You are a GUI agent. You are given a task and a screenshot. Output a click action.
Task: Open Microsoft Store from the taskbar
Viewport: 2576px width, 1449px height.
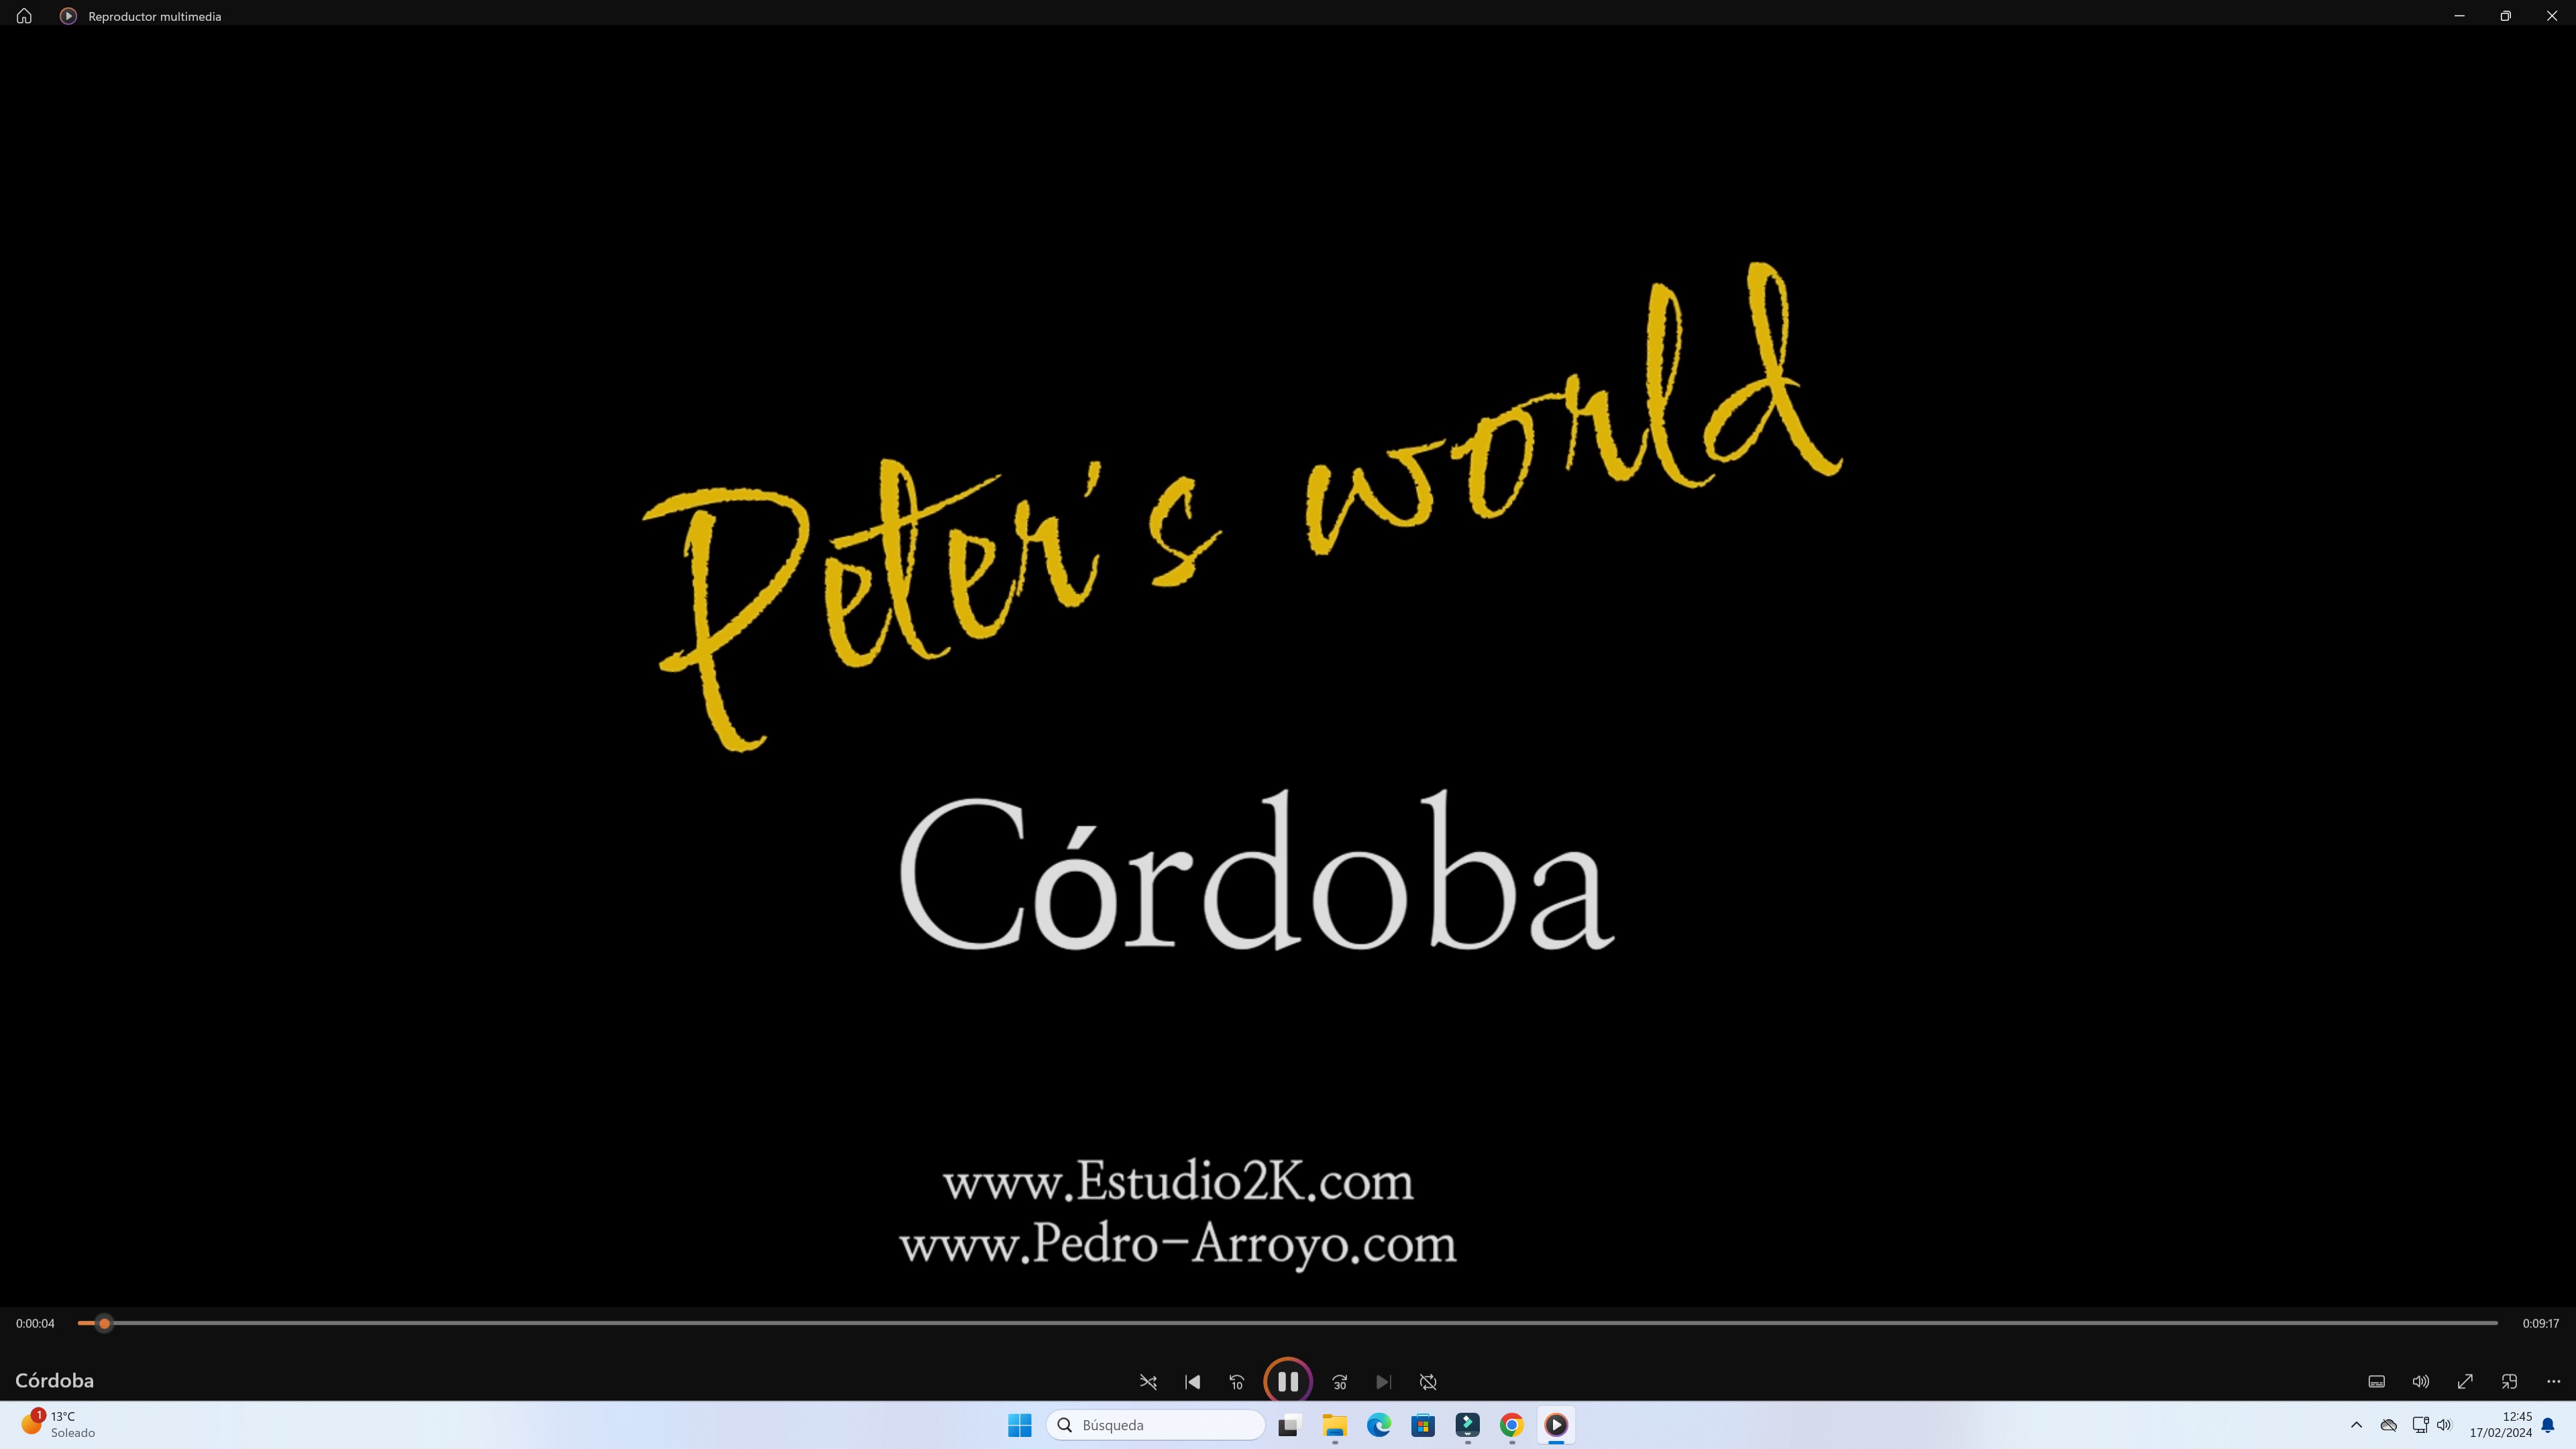point(1423,1425)
